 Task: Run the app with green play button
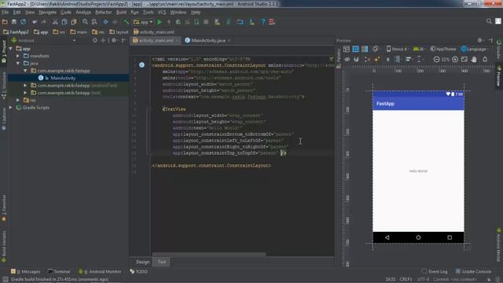coord(159,22)
